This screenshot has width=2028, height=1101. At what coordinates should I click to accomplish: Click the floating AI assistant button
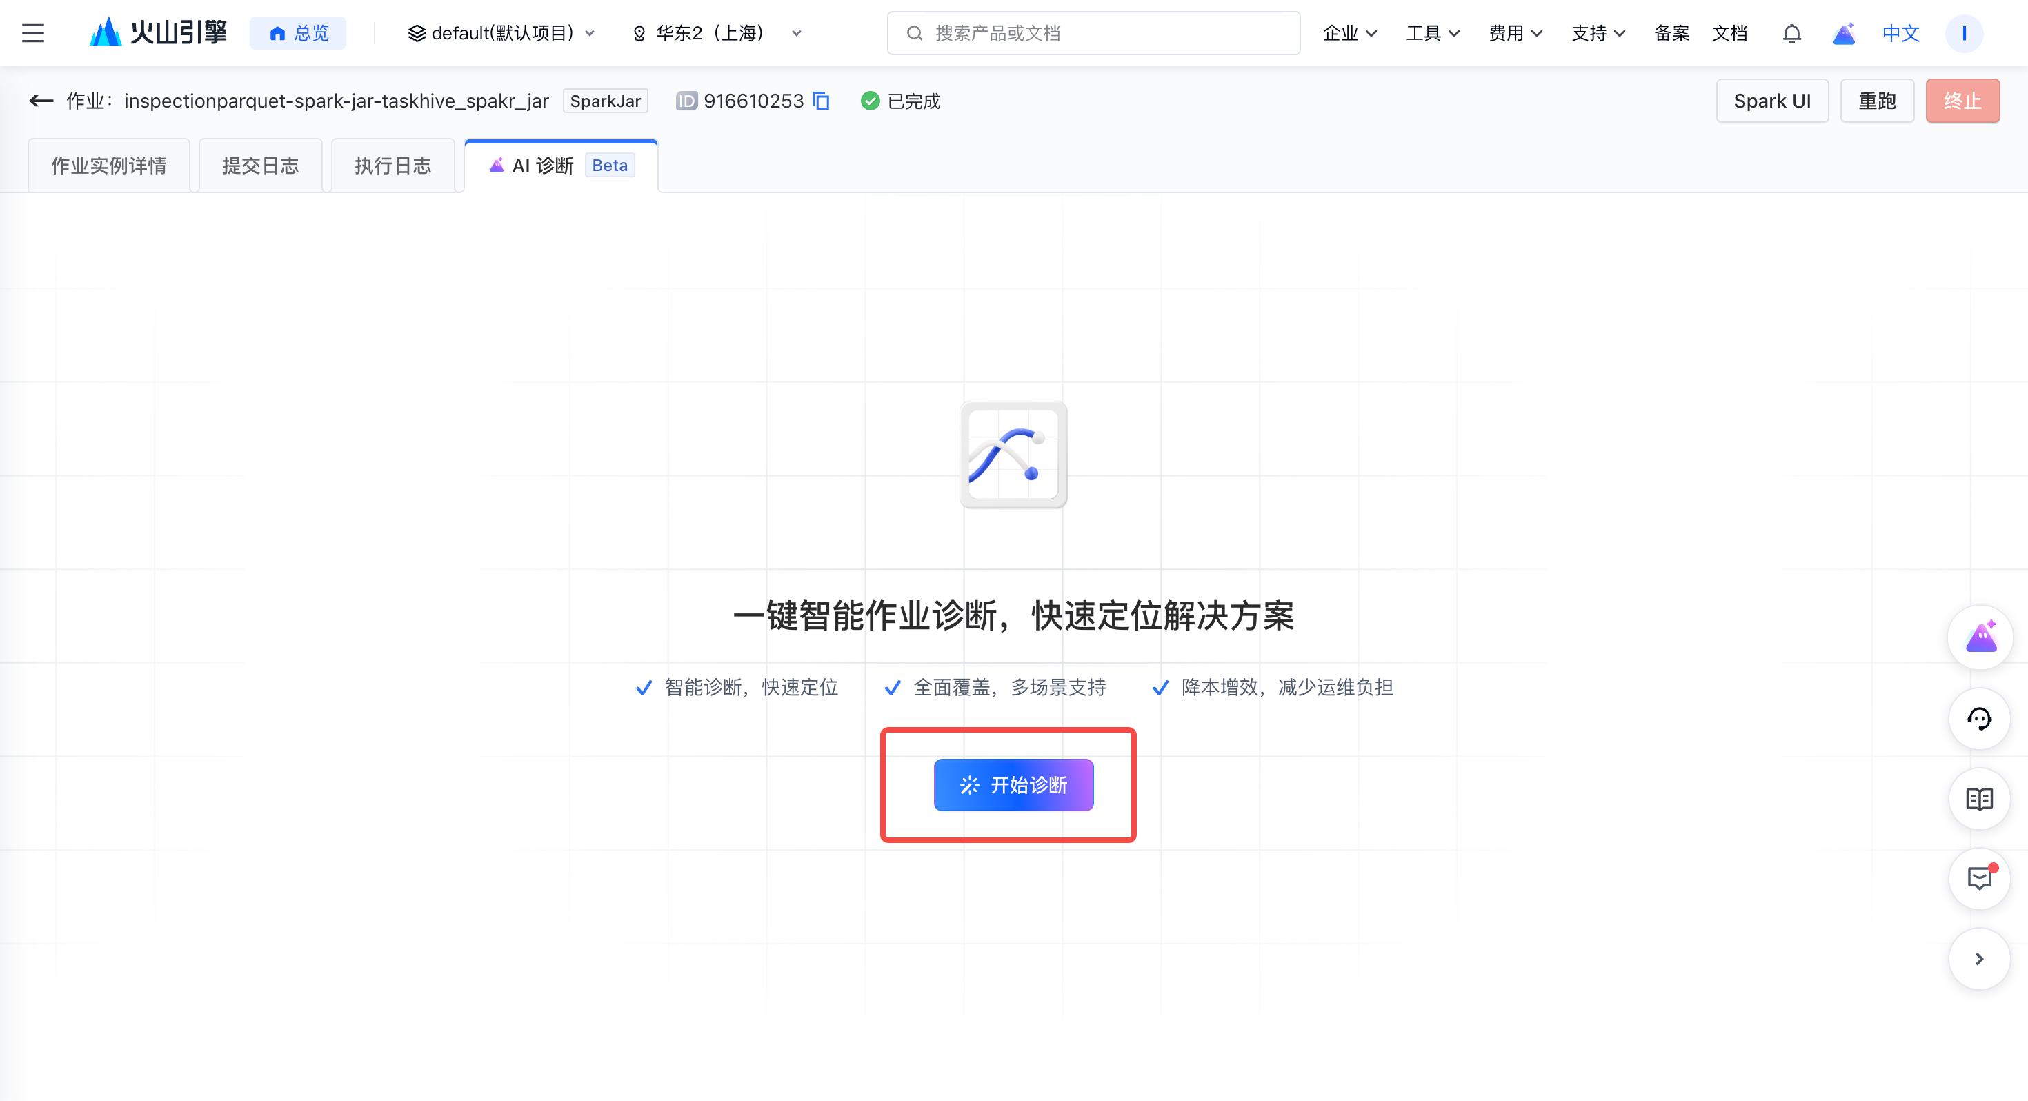pos(1979,637)
